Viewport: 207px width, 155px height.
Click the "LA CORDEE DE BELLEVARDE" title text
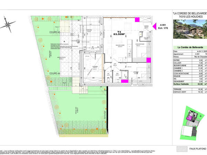point(190,13)
